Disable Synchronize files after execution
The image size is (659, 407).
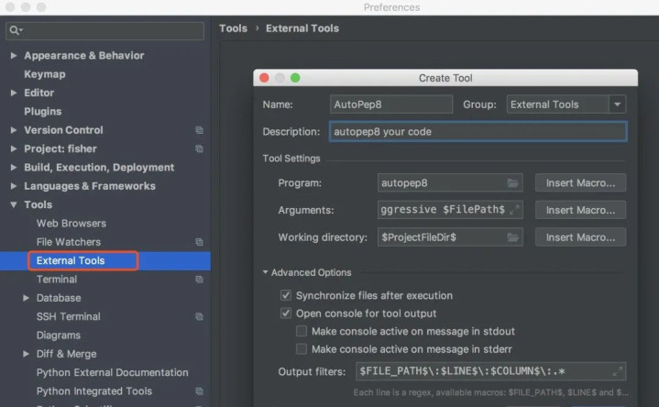286,296
